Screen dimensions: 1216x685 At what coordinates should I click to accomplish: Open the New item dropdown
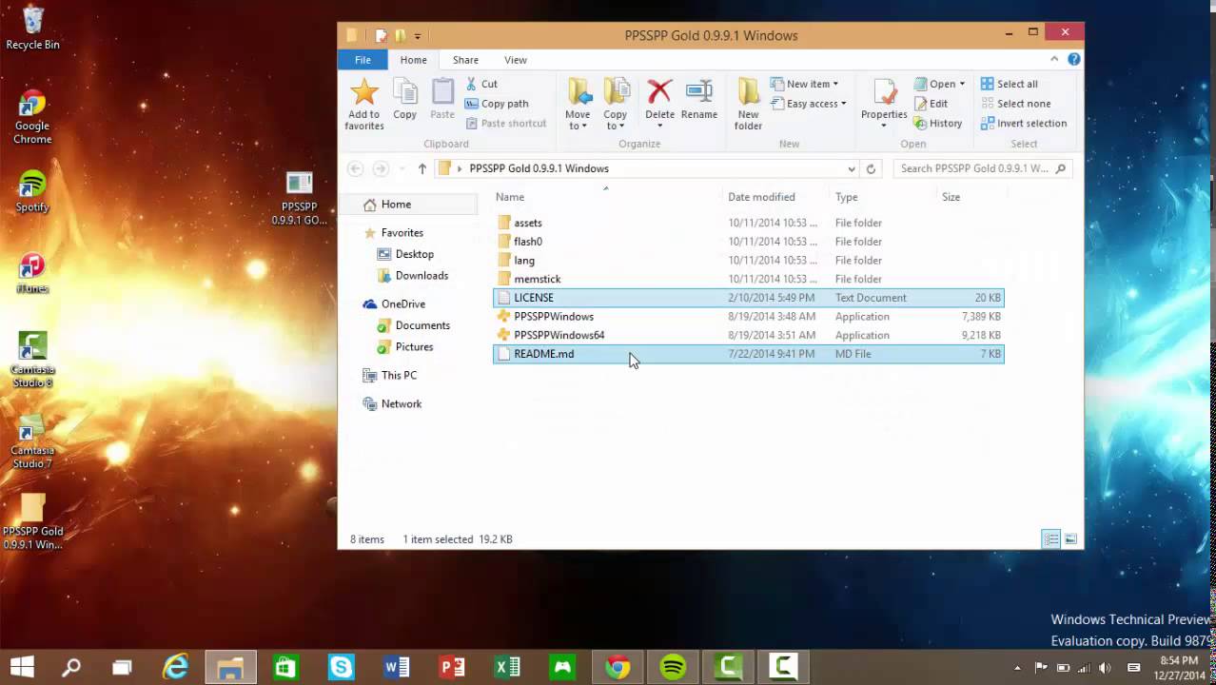click(x=805, y=84)
